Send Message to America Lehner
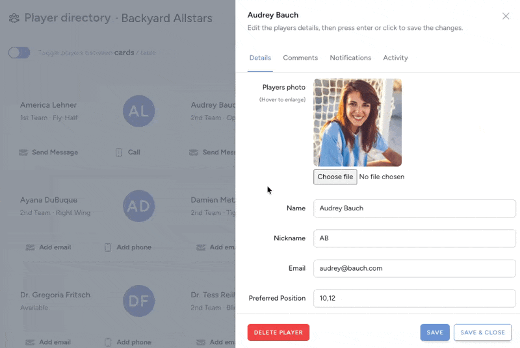Image resolution: width=520 pixels, height=348 pixels. coord(48,153)
